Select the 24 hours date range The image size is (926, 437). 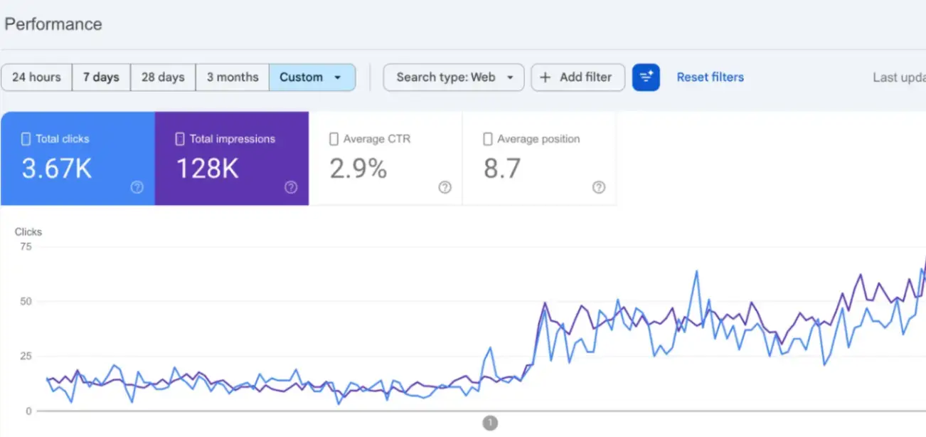pyautogui.click(x=36, y=78)
